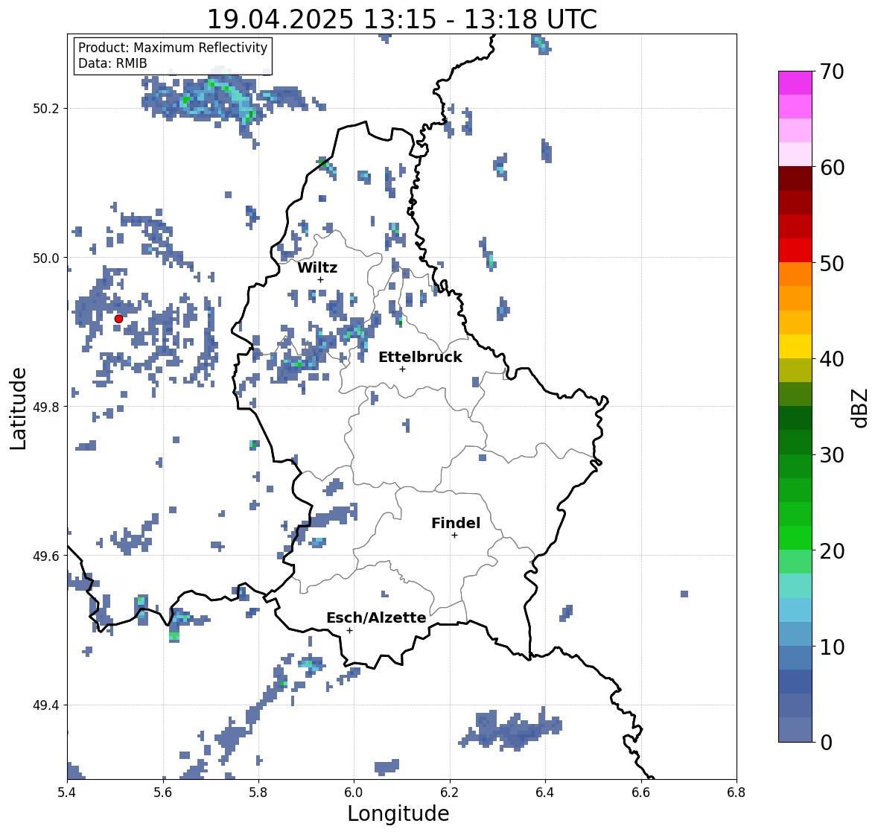Click the dBZ colorbar label

click(x=861, y=408)
